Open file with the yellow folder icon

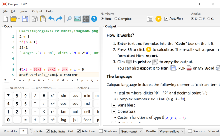[x=14, y=19]
